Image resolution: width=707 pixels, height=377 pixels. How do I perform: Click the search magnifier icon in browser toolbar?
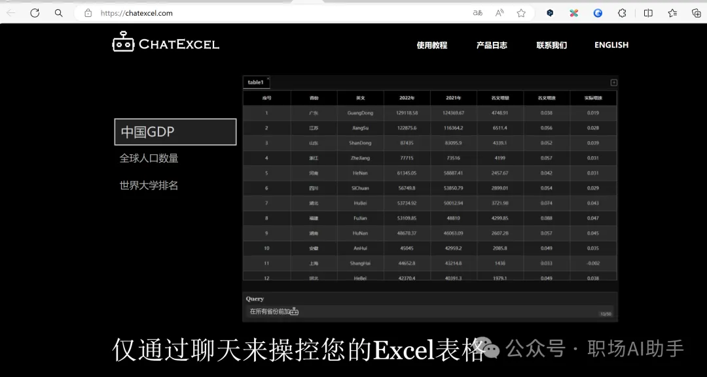pyautogui.click(x=59, y=13)
